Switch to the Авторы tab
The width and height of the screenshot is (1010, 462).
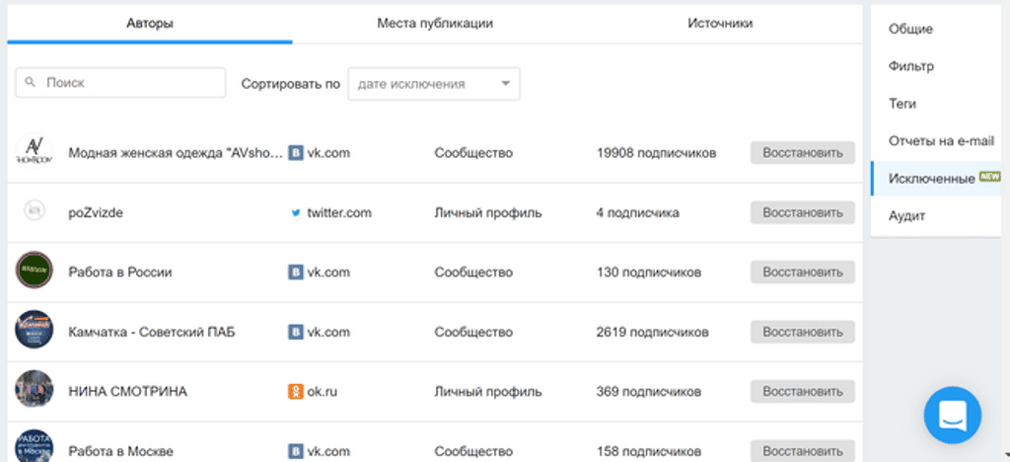[x=150, y=24]
